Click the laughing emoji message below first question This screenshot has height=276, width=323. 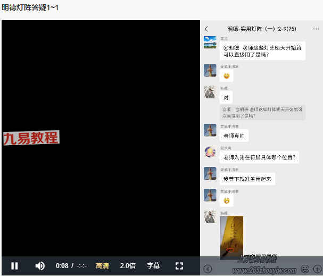pyautogui.click(x=226, y=76)
